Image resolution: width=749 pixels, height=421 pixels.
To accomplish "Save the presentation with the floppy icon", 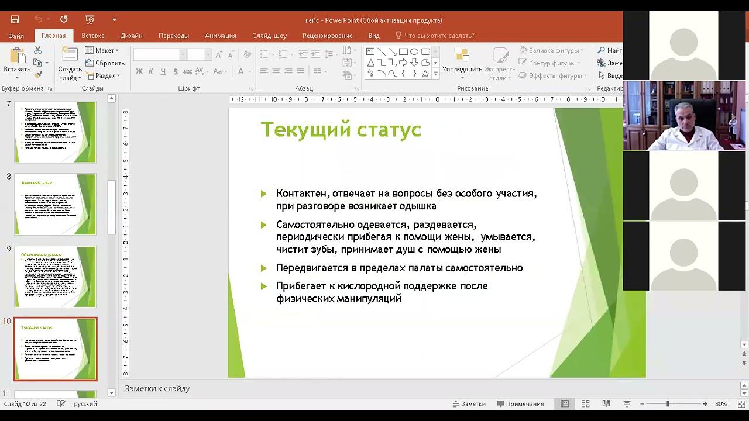I will 15,19.
